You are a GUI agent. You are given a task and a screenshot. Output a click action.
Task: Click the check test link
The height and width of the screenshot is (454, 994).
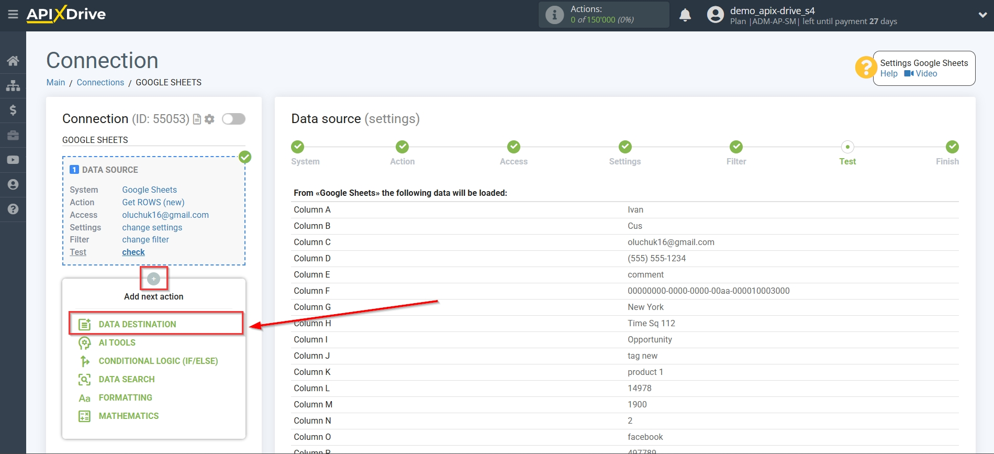coord(133,252)
